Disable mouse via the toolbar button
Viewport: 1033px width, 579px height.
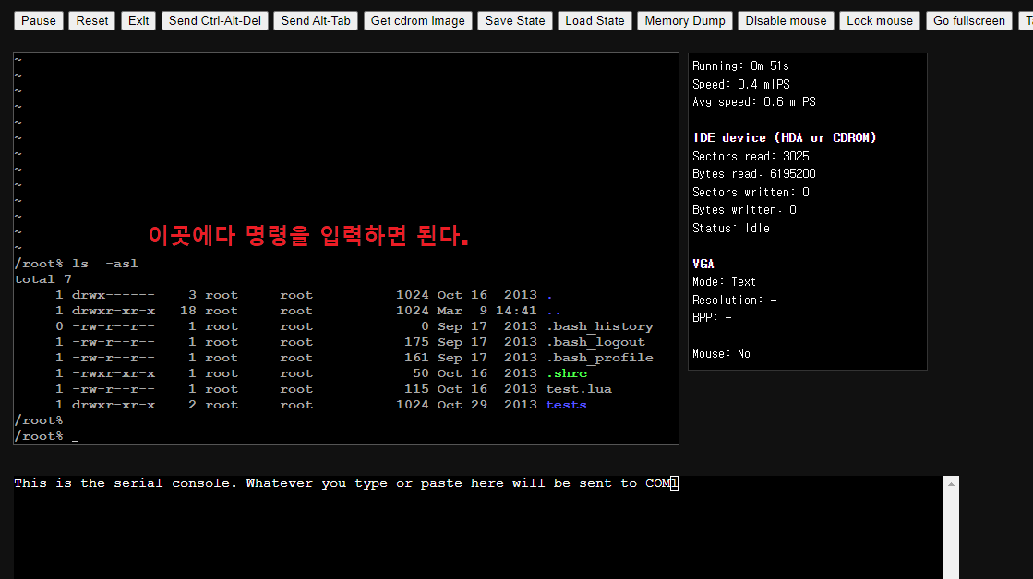click(x=786, y=21)
